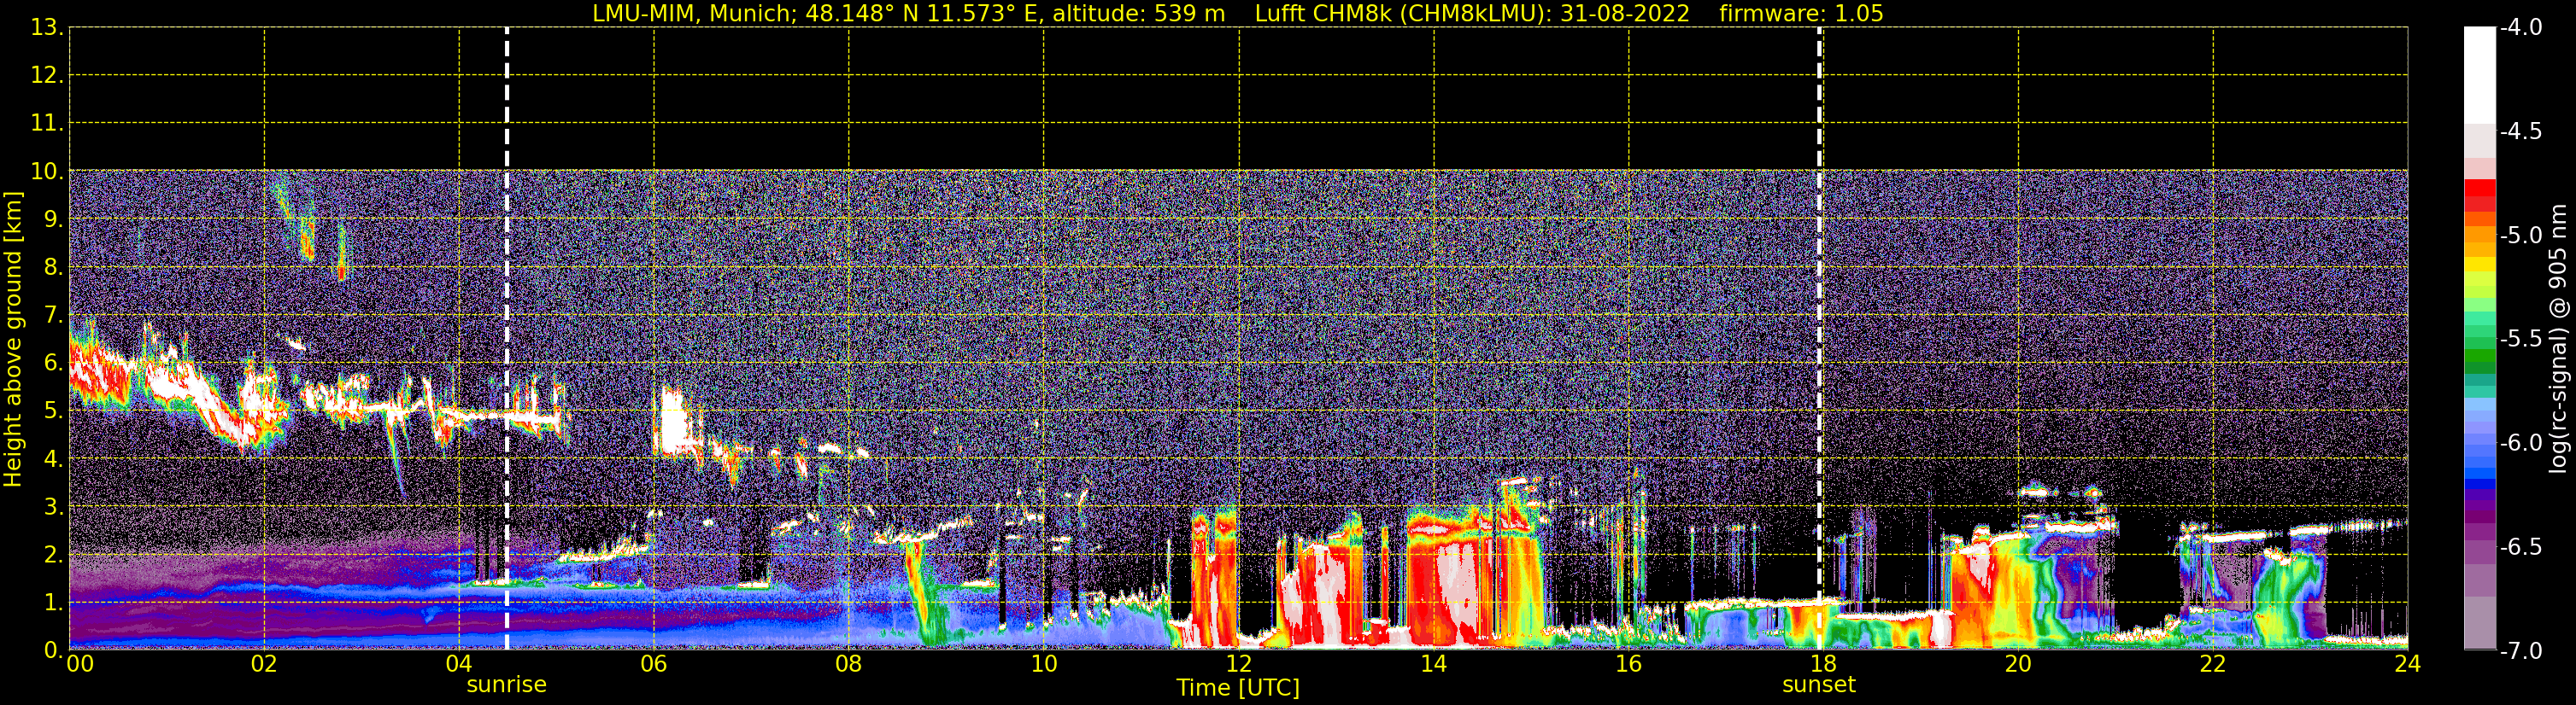This screenshot has width=2576, height=705.
Task: Click the white dashed sunset marker line
Action: (1819, 339)
